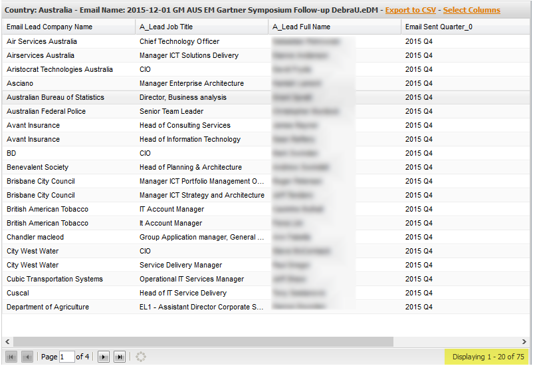Select the Cuscal company row
This screenshot has width=535, height=368.
pyautogui.click(x=266, y=293)
